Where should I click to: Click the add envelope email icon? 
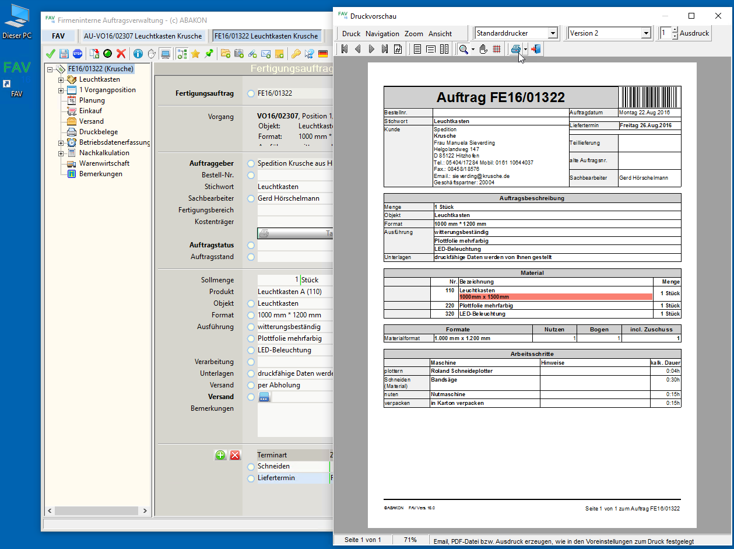click(266, 54)
